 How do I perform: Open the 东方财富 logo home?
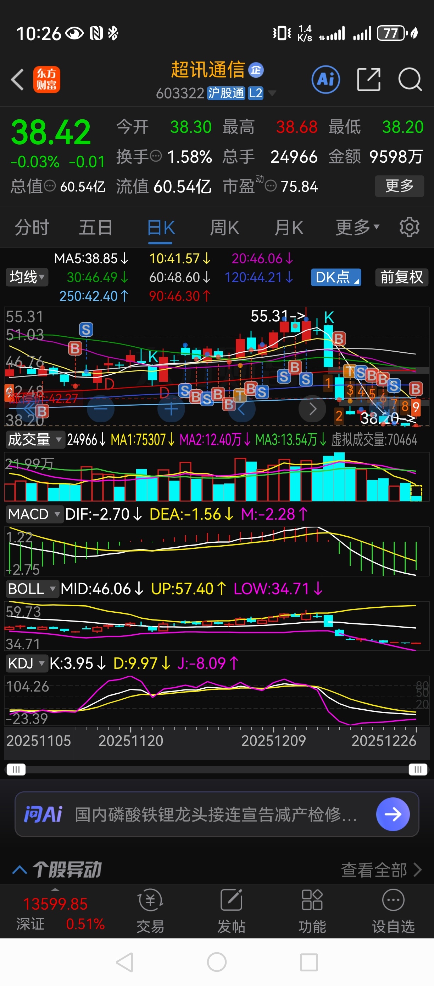pos(46,80)
